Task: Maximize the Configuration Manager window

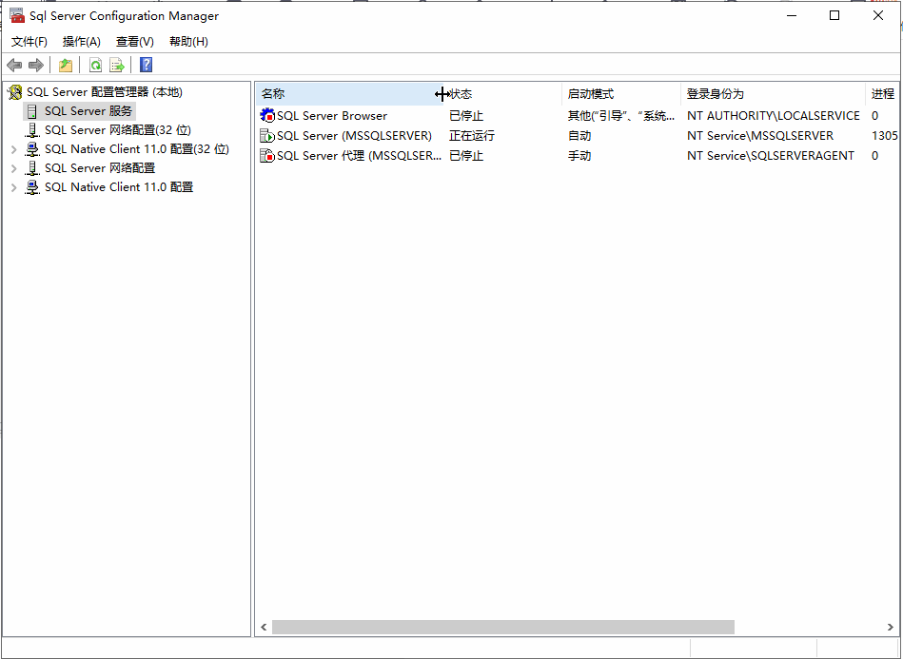Action: [x=834, y=16]
